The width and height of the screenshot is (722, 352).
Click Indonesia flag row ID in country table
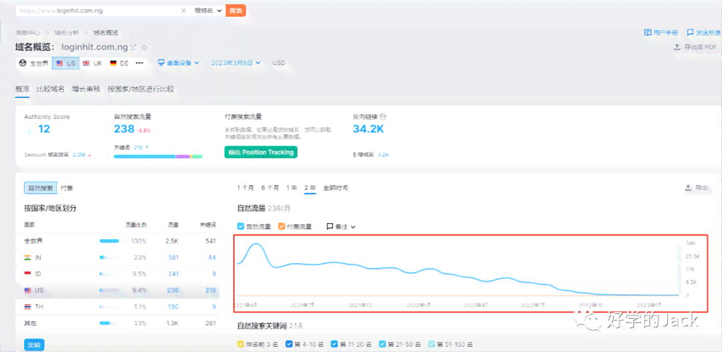pos(117,274)
